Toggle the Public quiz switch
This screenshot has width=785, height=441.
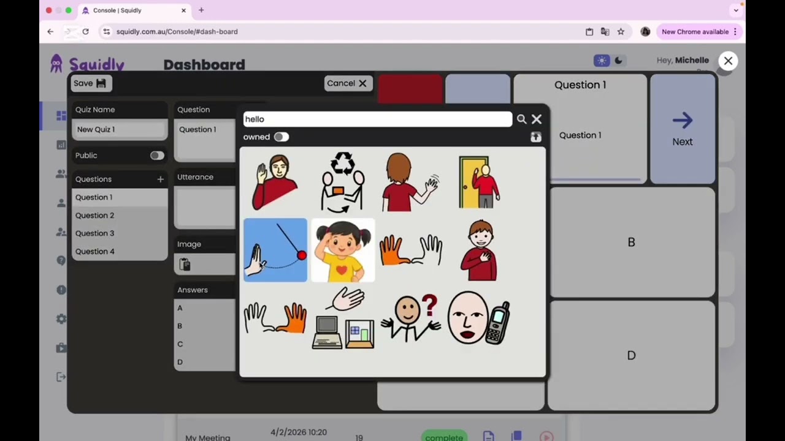(x=157, y=156)
